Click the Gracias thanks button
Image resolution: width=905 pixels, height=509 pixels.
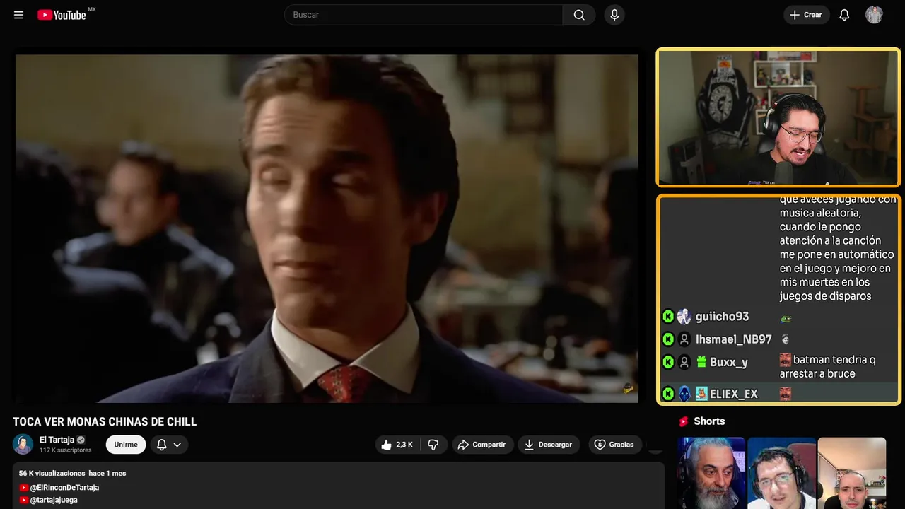(x=614, y=445)
